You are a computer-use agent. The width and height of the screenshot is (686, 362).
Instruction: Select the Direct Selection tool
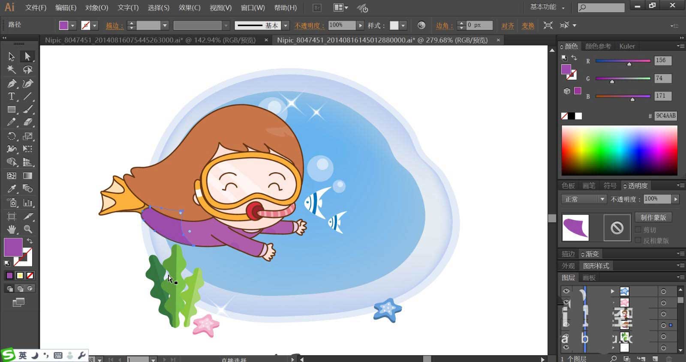[x=27, y=56]
